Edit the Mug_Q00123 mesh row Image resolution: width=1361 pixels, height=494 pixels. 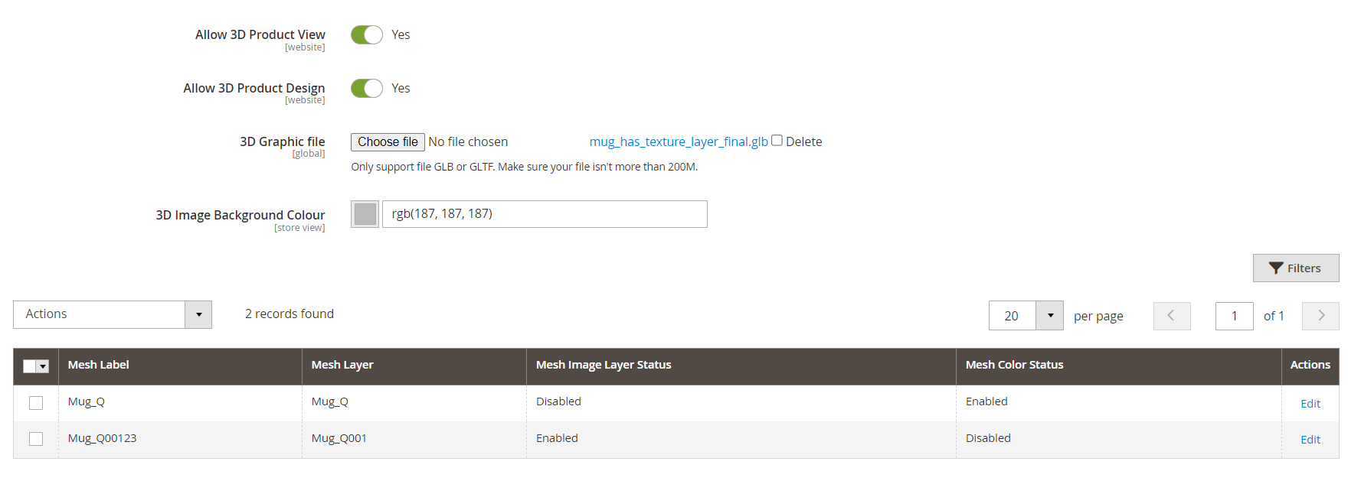point(1310,440)
